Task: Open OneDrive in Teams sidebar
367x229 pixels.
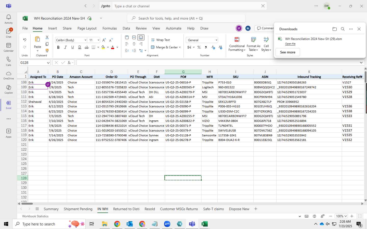Action: [8, 75]
